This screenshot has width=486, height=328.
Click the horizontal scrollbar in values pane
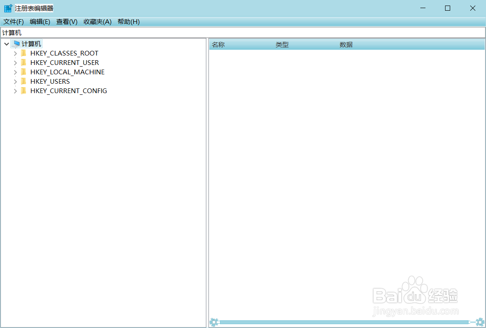(344, 322)
